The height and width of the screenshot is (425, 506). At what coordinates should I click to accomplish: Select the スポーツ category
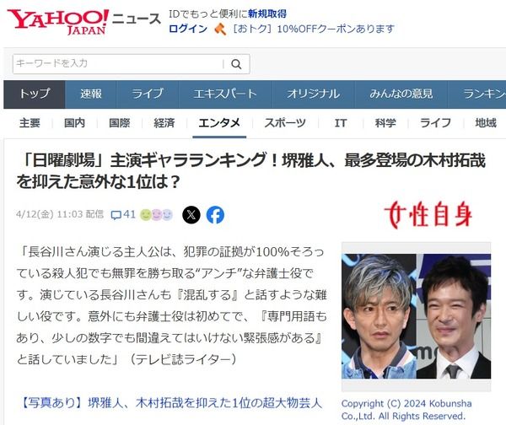(285, 123)
